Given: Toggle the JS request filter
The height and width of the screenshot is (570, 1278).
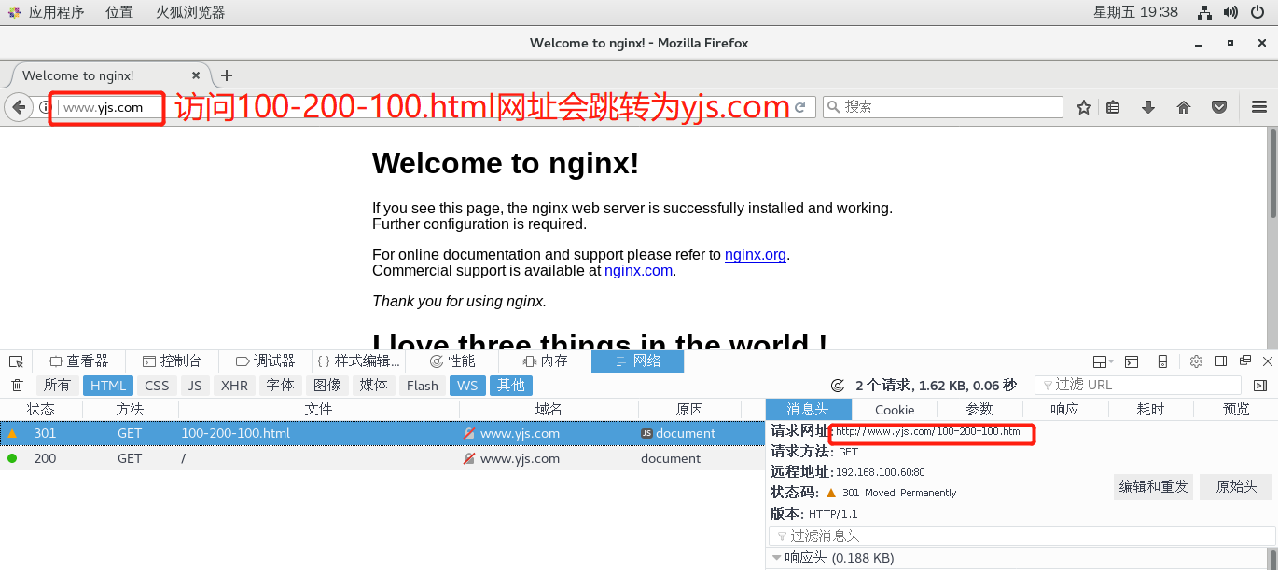Looking at the screenshot, I should coord(195,386).
